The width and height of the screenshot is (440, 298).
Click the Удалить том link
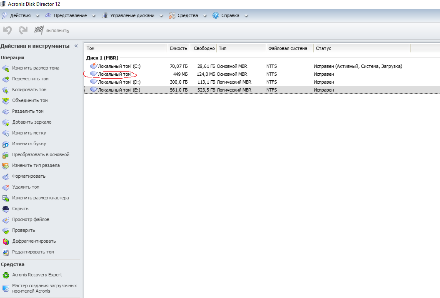26,187
